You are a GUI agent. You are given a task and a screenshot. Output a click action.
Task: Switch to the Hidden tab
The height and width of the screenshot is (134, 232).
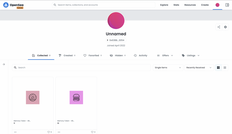click(117, 55)
